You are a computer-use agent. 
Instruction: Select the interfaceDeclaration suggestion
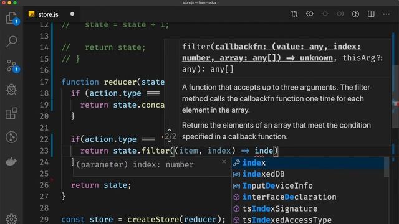[308, 197]
